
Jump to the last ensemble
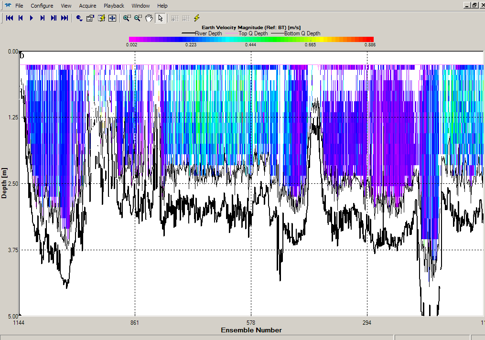pyautogui.click(x=65, y=18)
